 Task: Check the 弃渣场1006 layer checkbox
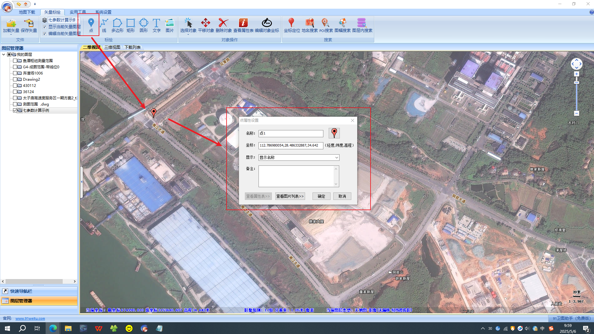[15, 73]
